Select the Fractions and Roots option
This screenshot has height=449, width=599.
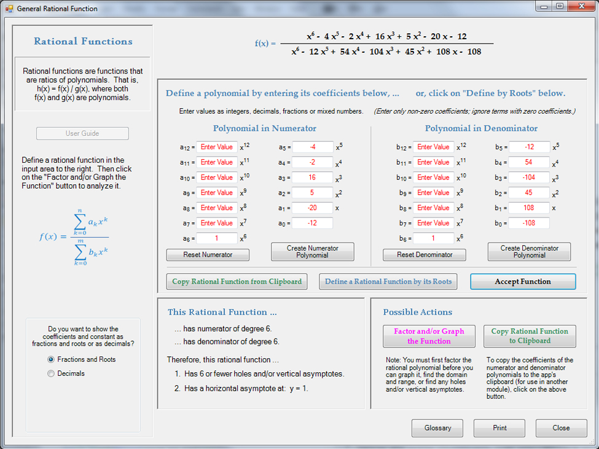52,359
